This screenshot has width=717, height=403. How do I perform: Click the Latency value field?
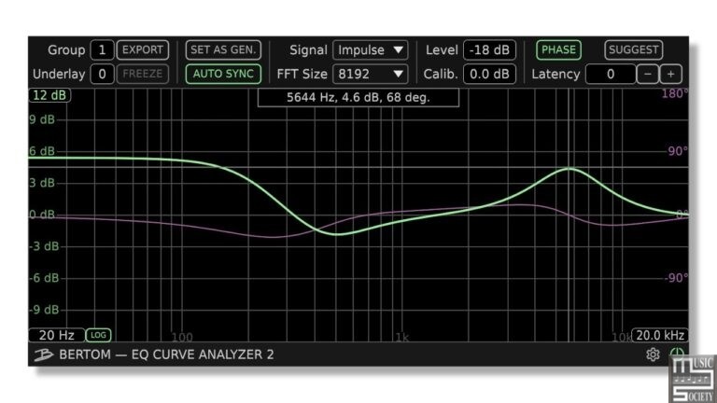[x=611, y=74]
